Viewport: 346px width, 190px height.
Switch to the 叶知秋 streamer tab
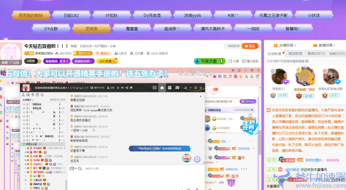point(112,16)
